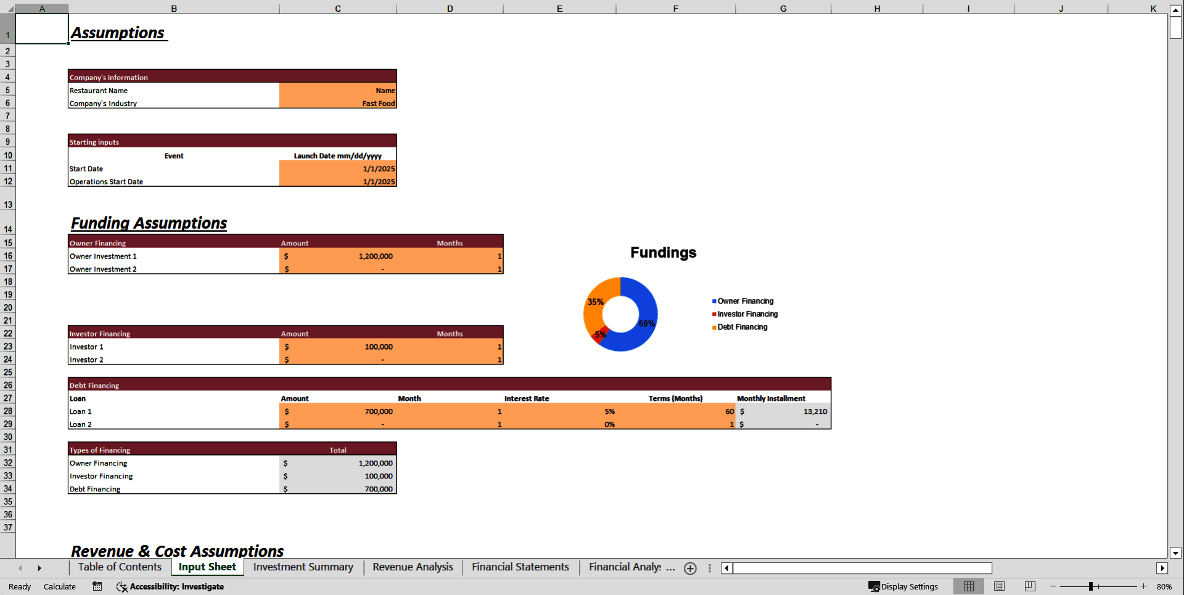Click the previous sheet navigation arrow
The width and height of the screenshot is (1184, 595).
click(20, 568)
